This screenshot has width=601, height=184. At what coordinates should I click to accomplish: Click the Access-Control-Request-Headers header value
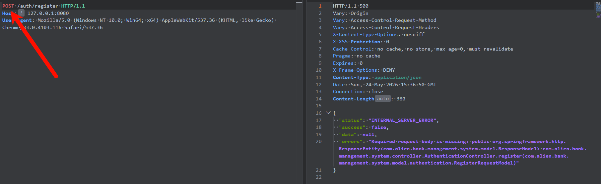pyautogui.click(x=395, y=27)
